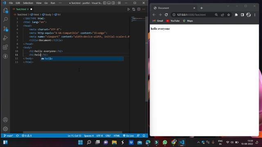Synchronize changes icon in status bar

point(17,136)
